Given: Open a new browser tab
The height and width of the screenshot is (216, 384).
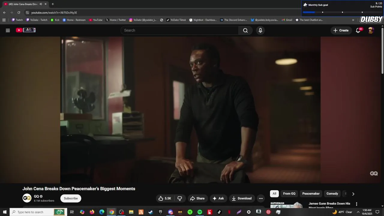Looking at the screenshot, I should tap(53, 4).
